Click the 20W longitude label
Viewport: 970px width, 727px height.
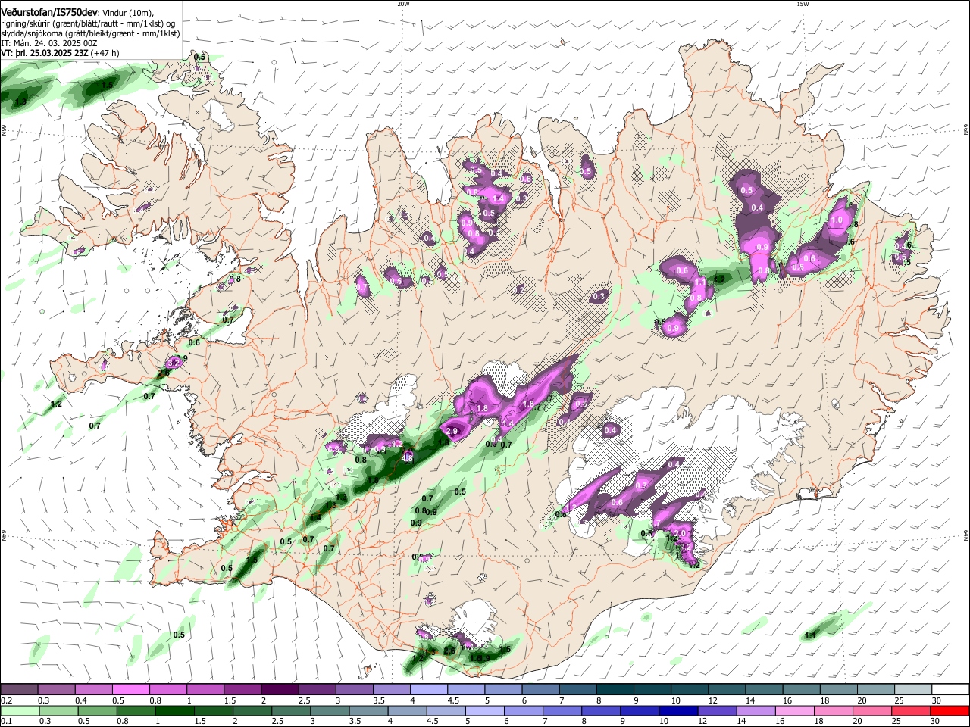[403, 4]
